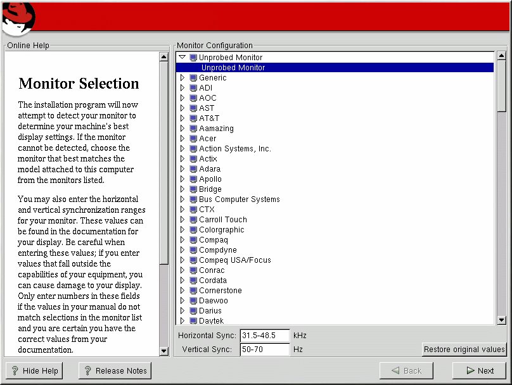The height and width of the screenshot is (385, 512).
Task: Open the Release Notes
Action: point(115,370)
